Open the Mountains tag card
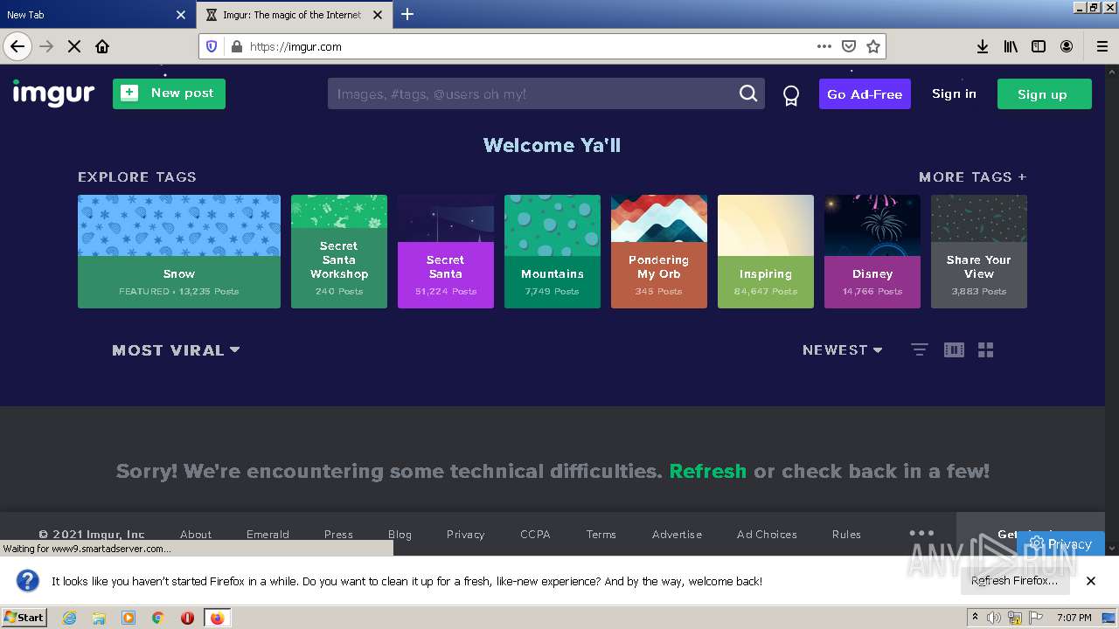Screen dimensions: 1119x629 tap(553, 252)
